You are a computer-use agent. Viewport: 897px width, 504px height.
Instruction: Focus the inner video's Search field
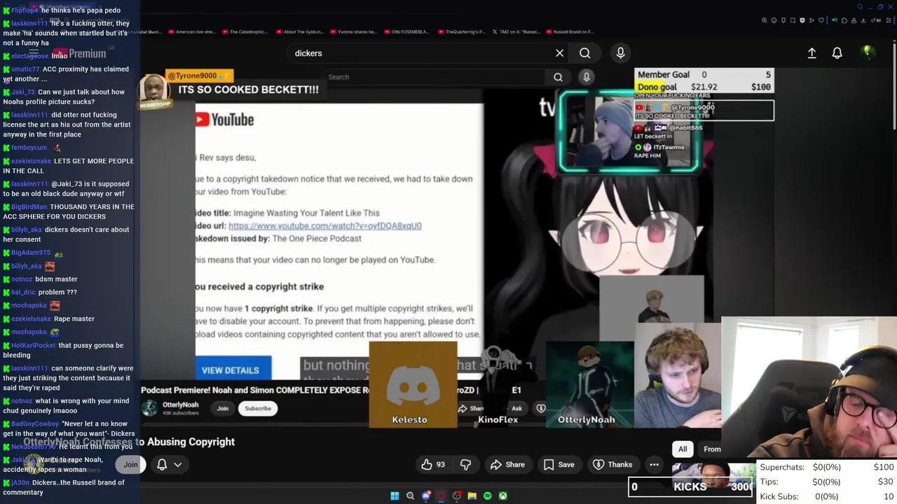(434, 77)
